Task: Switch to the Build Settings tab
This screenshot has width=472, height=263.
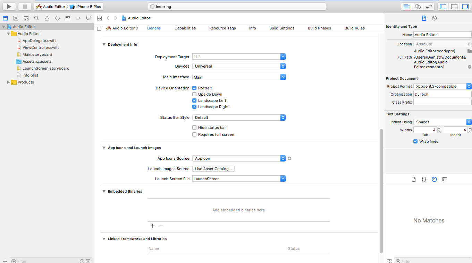Action: [282, 28]
